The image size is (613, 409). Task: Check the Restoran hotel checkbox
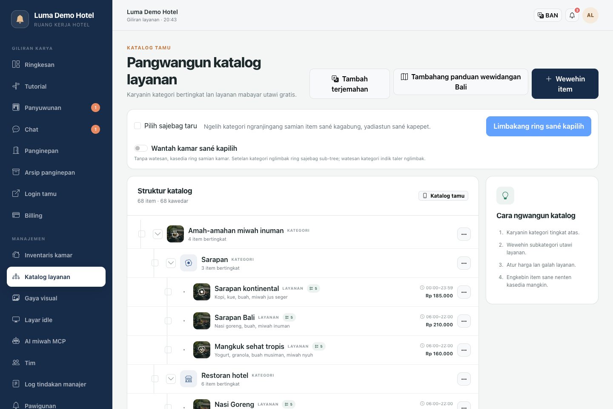[155, 379]
